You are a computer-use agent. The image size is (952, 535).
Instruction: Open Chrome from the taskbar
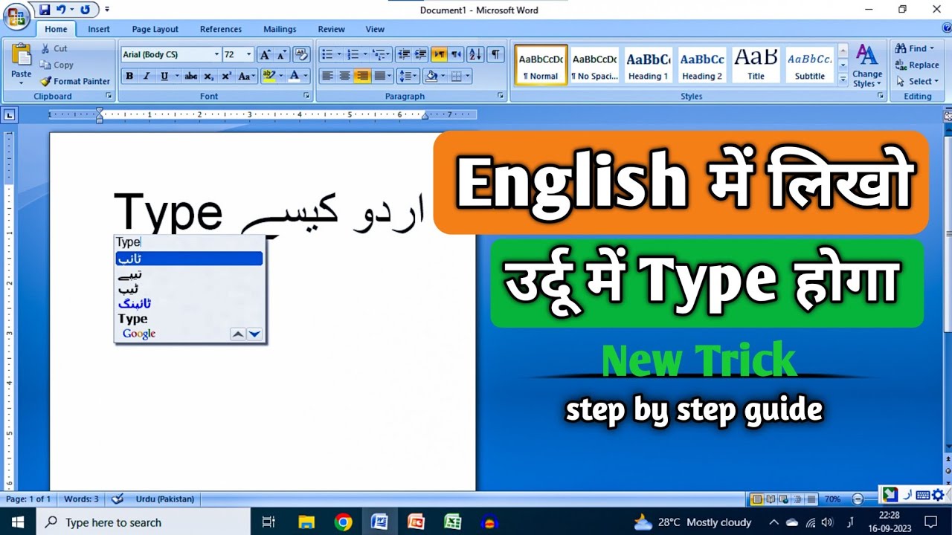point(343,522)
